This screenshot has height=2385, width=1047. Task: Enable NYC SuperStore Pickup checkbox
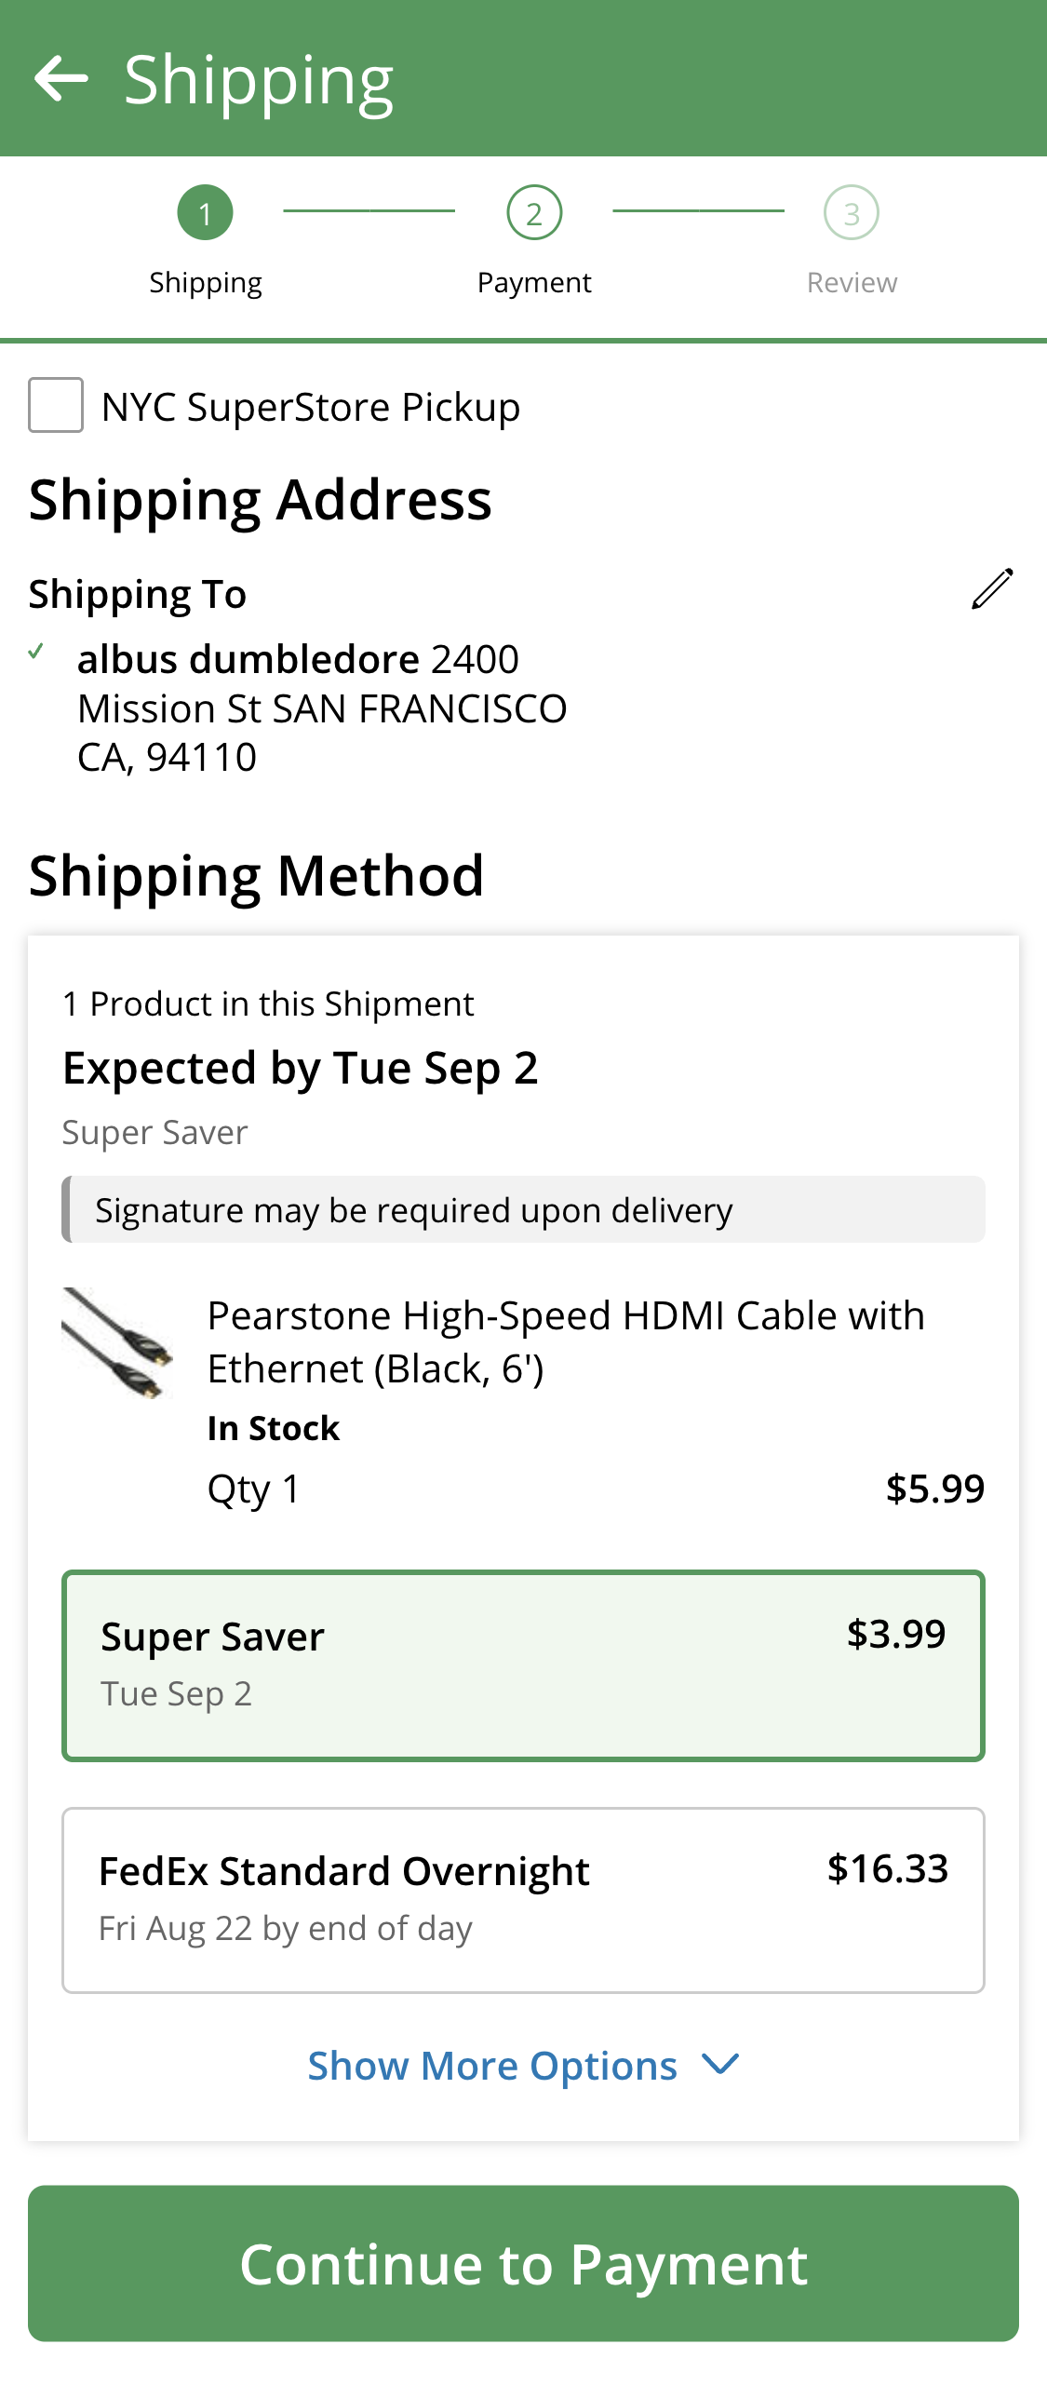tap(58, 404)
